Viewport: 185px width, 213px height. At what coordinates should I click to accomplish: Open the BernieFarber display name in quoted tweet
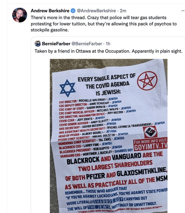(x=56, y=44)
